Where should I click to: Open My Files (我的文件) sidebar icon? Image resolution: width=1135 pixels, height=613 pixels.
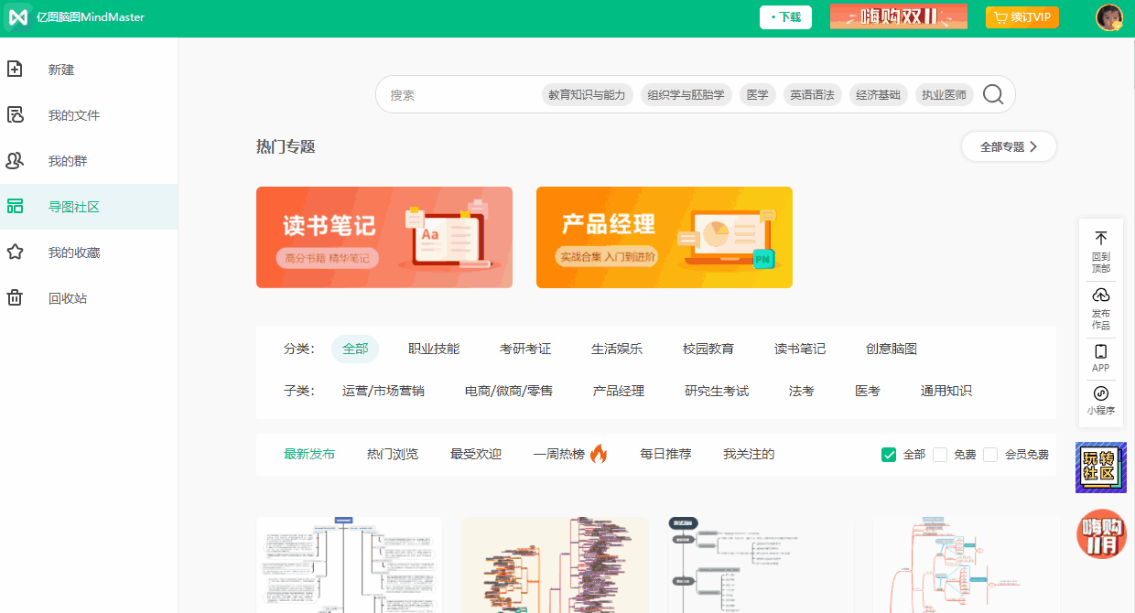pyautogui.click(x=15, y=115)
